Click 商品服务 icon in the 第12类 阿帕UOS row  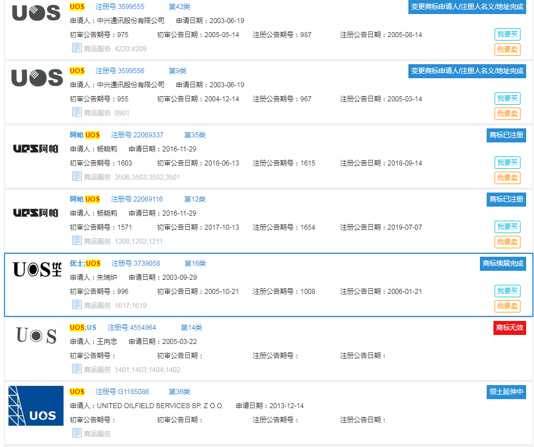(77, 240)
